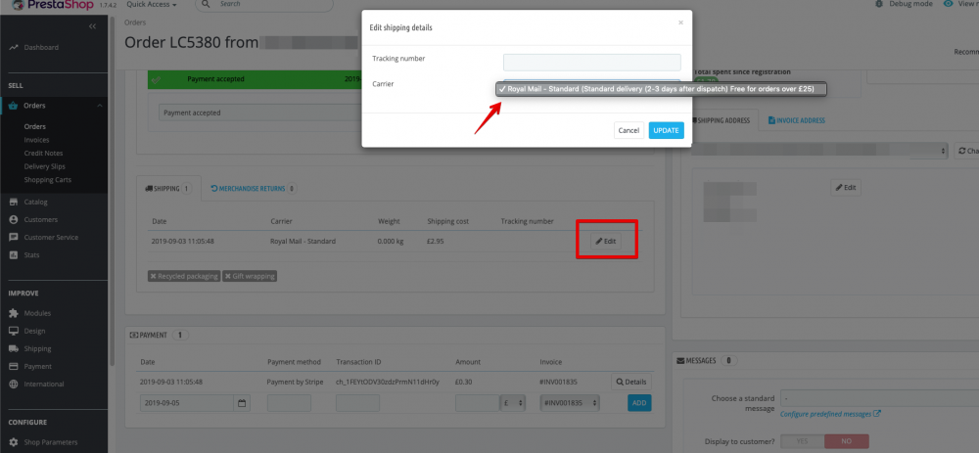979x453 pixels.
Task: Click the Design monitor icon
Action: [x=13, y=331]
